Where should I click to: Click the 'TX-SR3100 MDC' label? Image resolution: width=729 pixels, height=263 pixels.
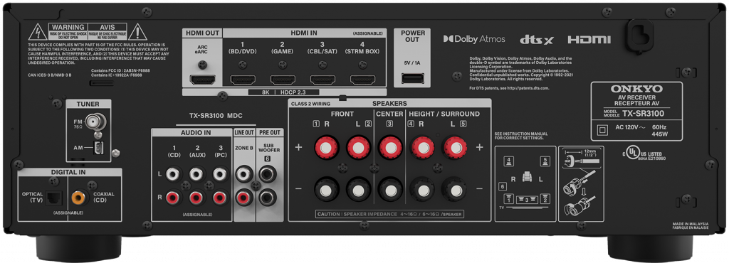[216, 115]
